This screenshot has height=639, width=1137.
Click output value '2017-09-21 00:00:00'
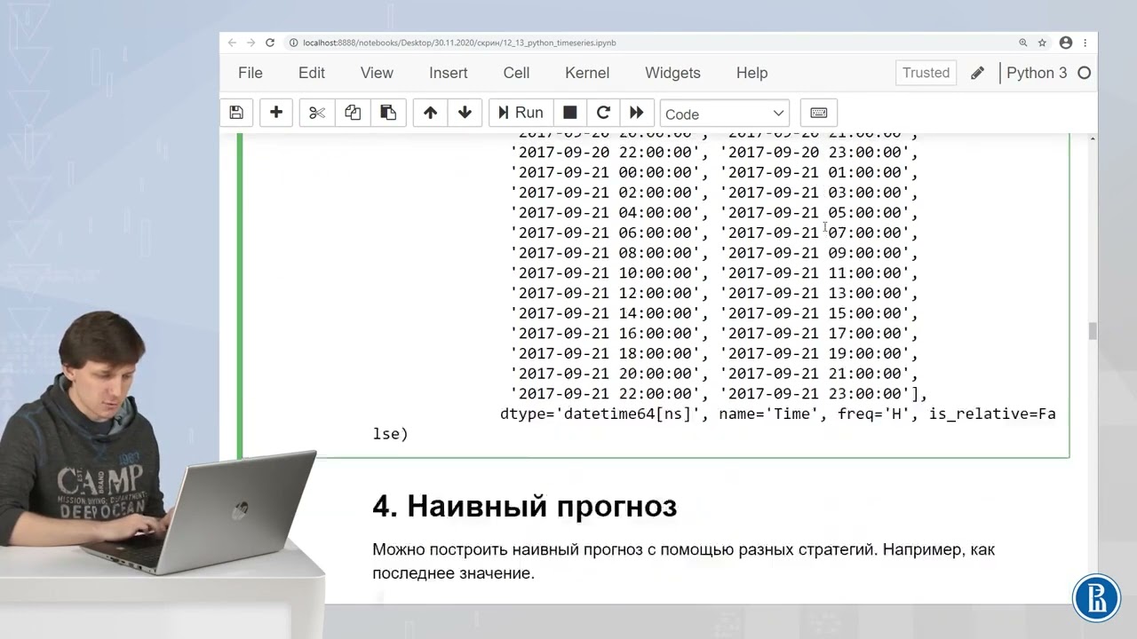point(605,172)
